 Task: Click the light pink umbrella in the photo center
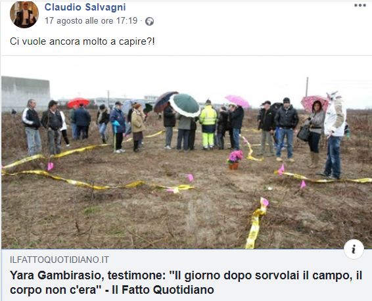tap(237, 101)
